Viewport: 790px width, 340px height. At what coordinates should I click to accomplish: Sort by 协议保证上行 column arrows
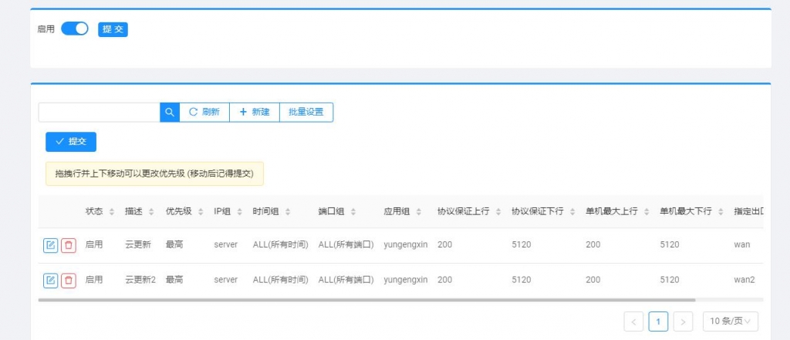point(498,211)
